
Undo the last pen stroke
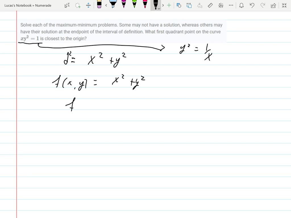pyautogui.click(x=252, y=5)
